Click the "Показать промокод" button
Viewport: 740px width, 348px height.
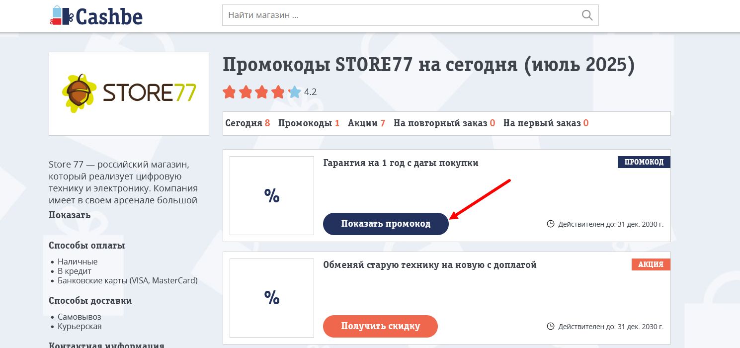pyautogui.click(x=386, y=224)
